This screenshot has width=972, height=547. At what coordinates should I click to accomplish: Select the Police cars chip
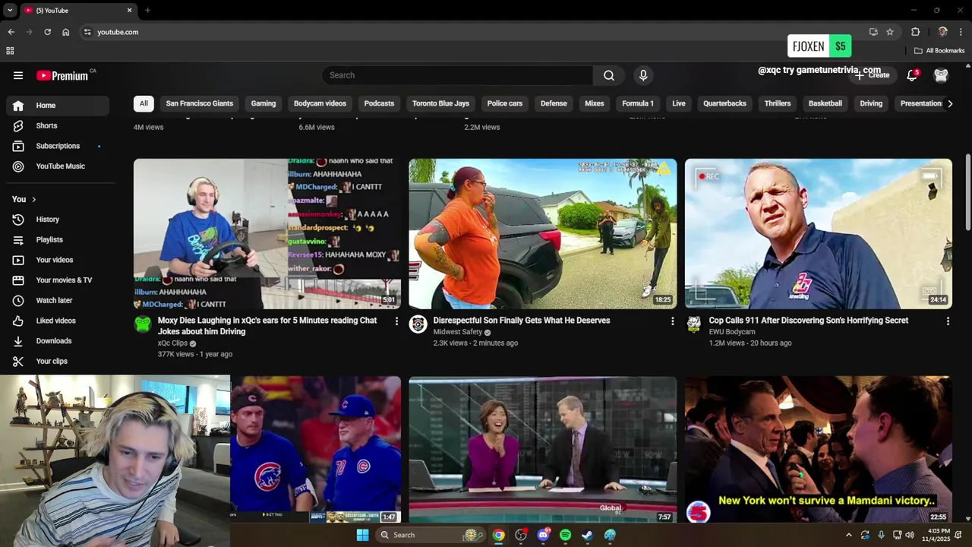click(x=505, y=103)
